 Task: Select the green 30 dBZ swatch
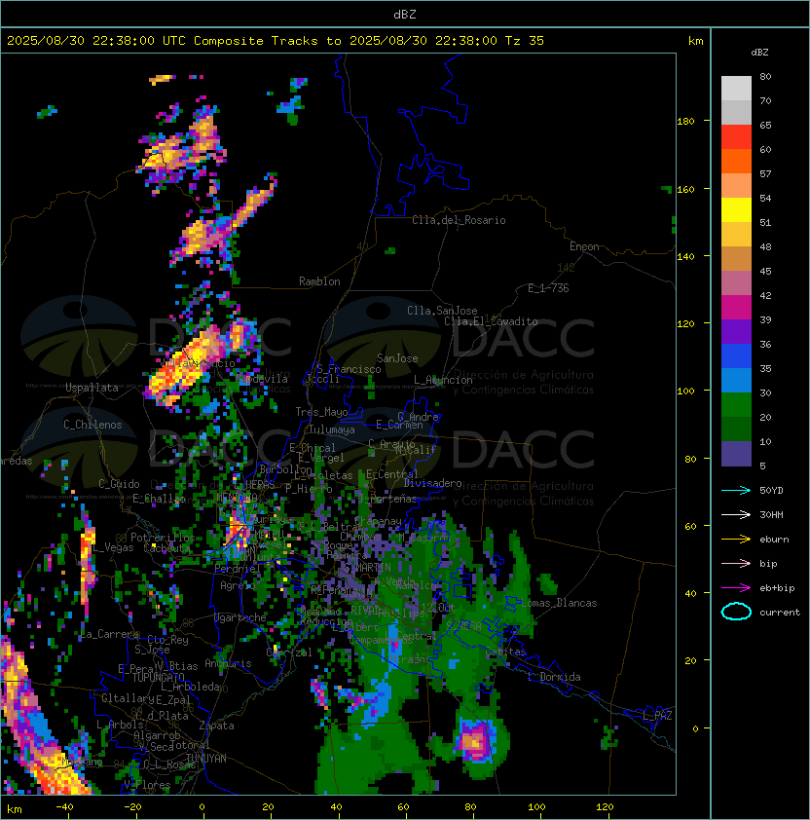pos(736,404)
